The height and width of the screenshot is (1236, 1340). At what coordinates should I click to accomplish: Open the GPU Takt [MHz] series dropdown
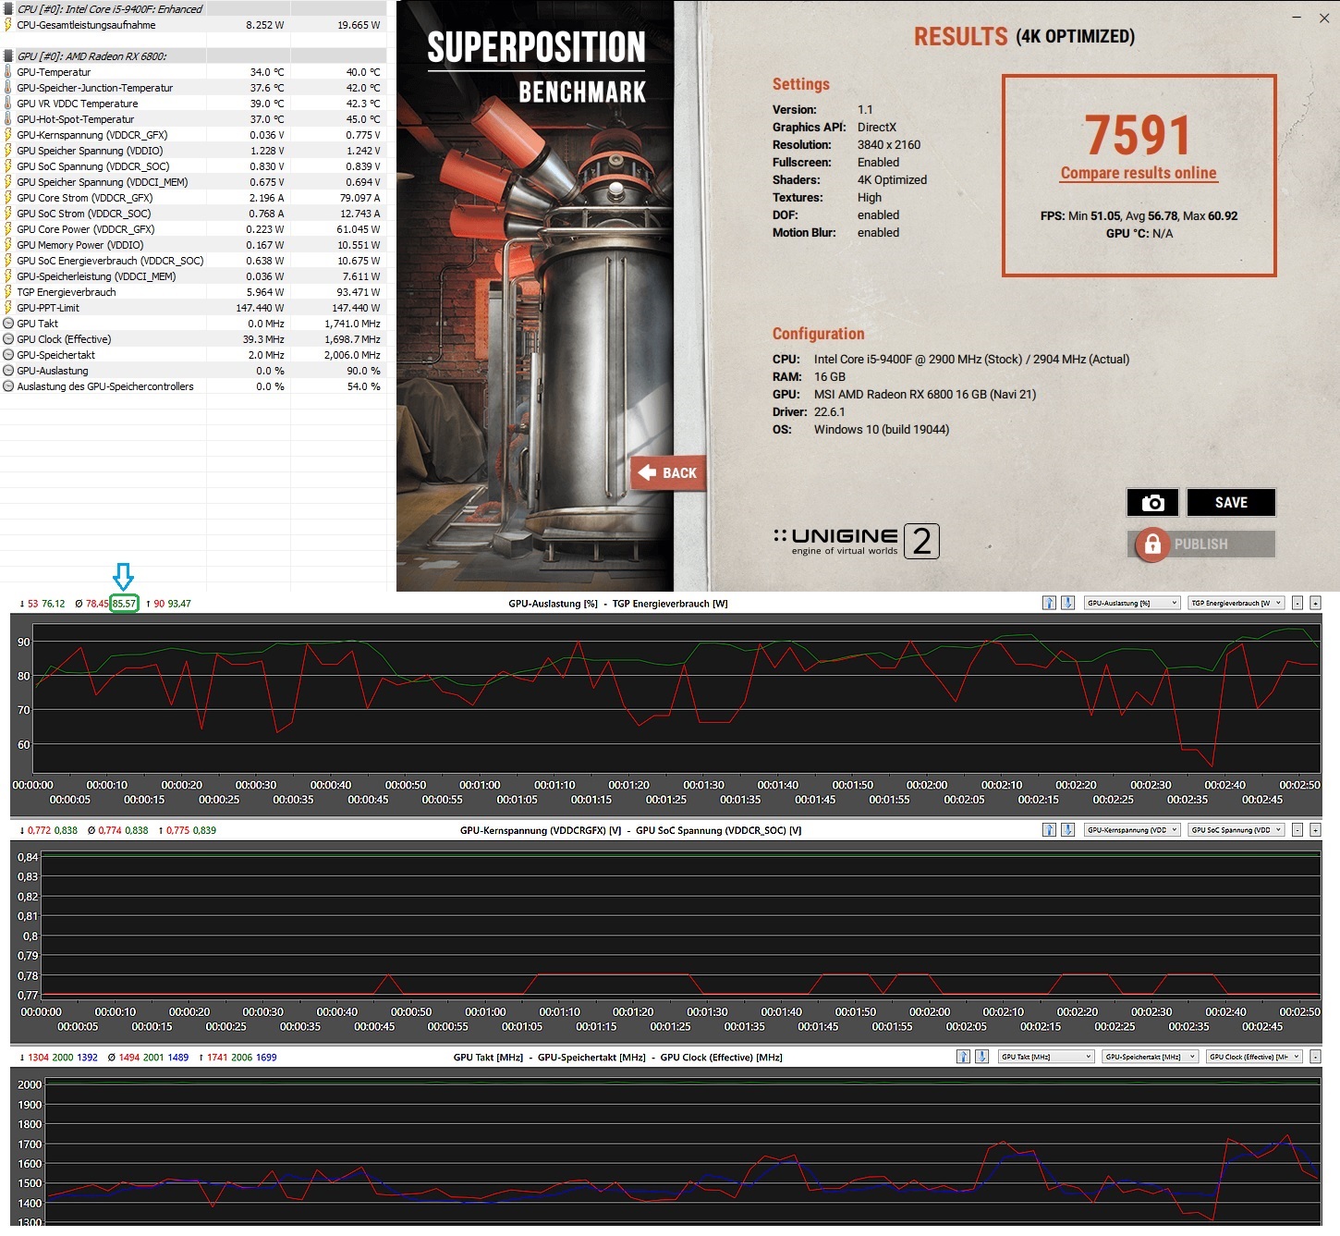1046,1057
